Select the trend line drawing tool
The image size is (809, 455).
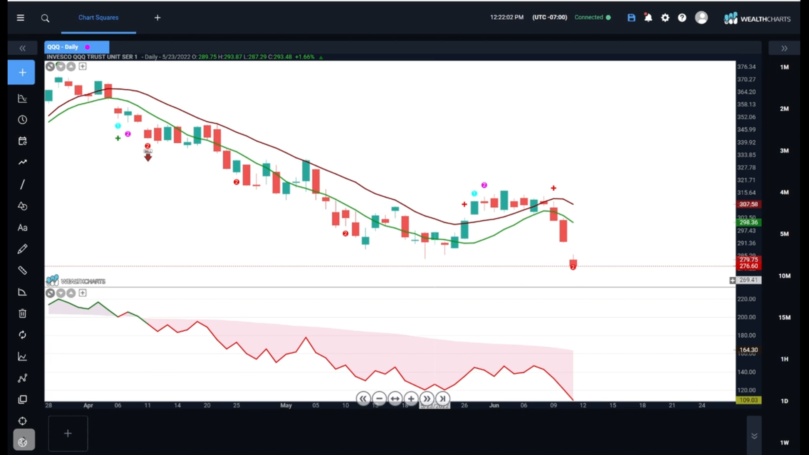pyautogui.click(x=22, y=185)
